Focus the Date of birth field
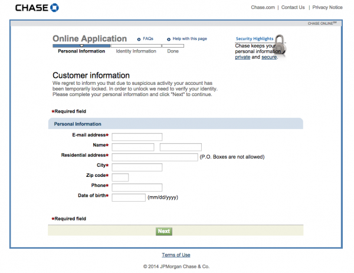This screenshot has height=273, width=354. 129,198
